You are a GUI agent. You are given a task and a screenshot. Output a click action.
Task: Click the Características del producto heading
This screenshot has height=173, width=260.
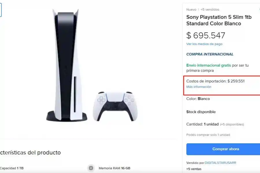click(x=30, y=153)
